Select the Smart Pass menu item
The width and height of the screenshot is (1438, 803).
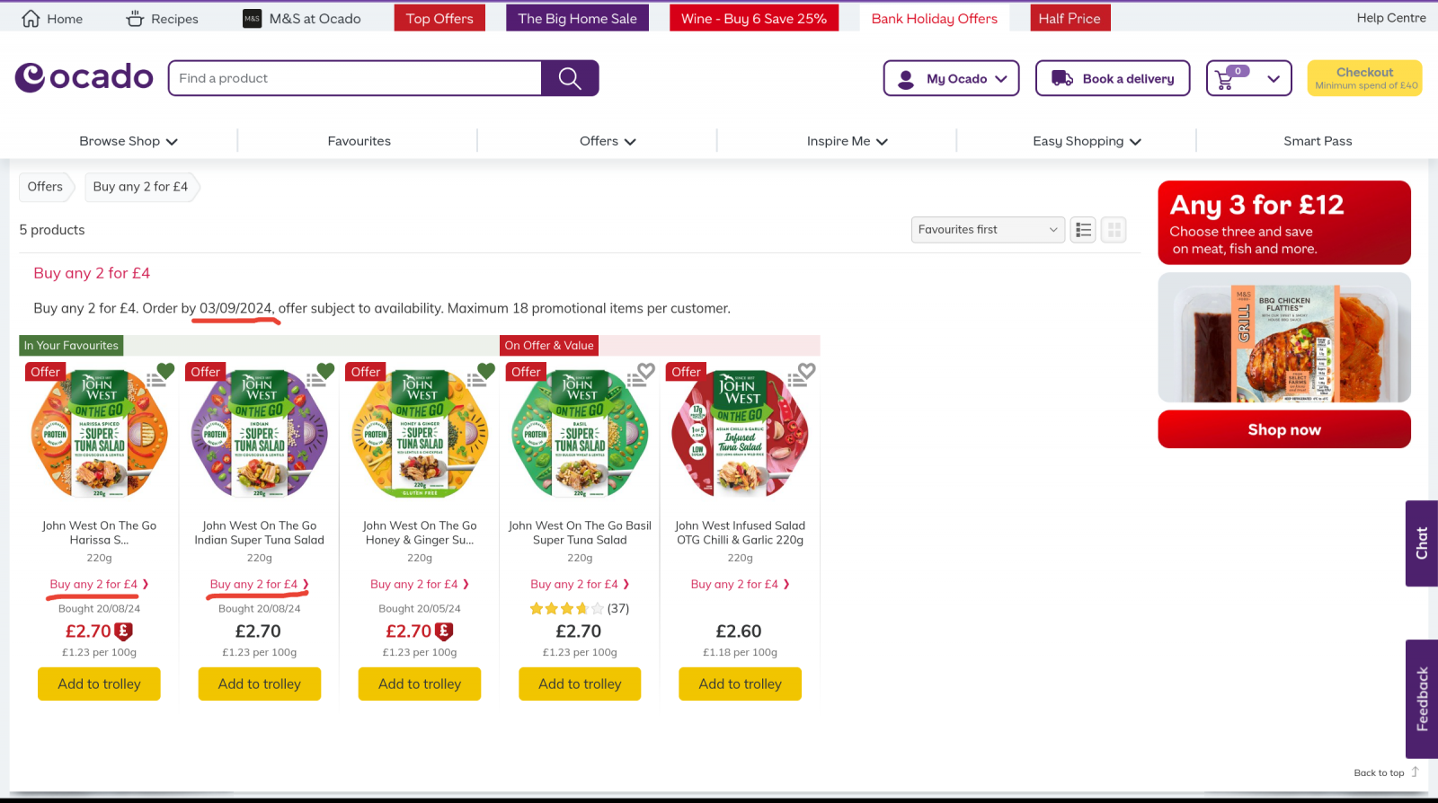tap(1317, 141)
